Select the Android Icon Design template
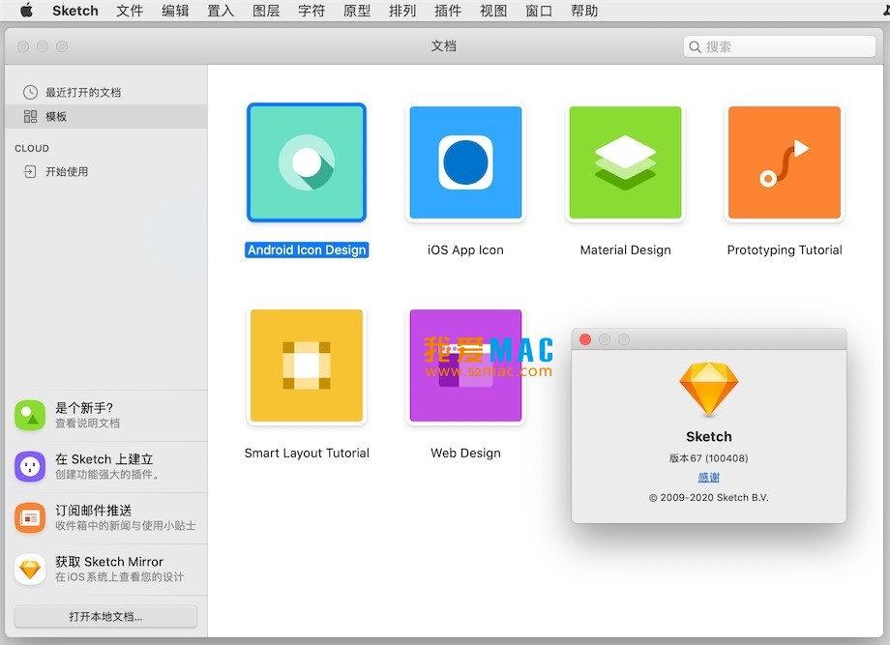Screen dimensions: 890x645 click(306, 162)
